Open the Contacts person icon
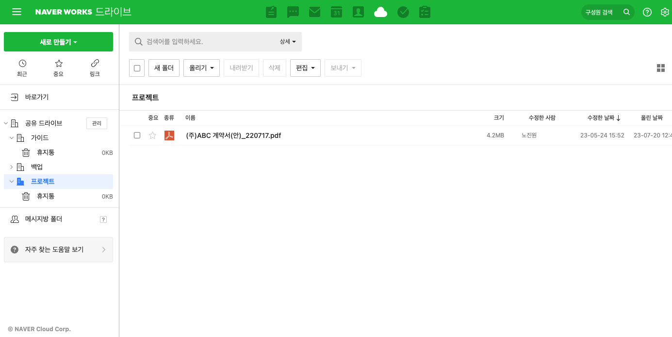 [x=358, y=12]
